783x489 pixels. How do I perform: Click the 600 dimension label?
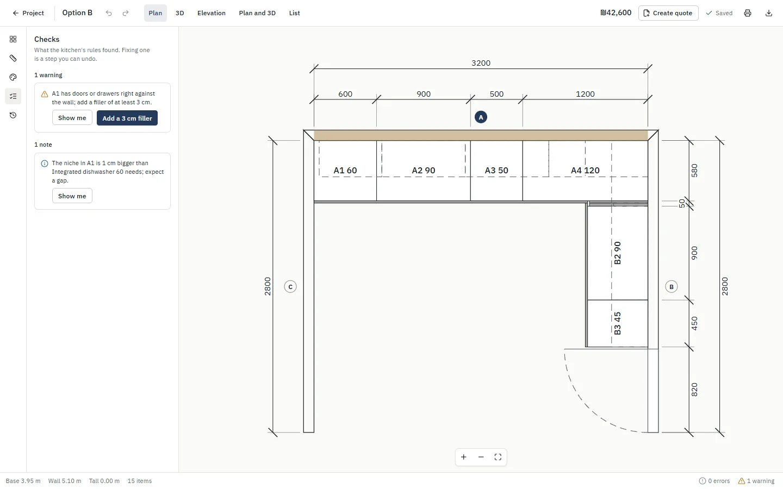[345, 94]
